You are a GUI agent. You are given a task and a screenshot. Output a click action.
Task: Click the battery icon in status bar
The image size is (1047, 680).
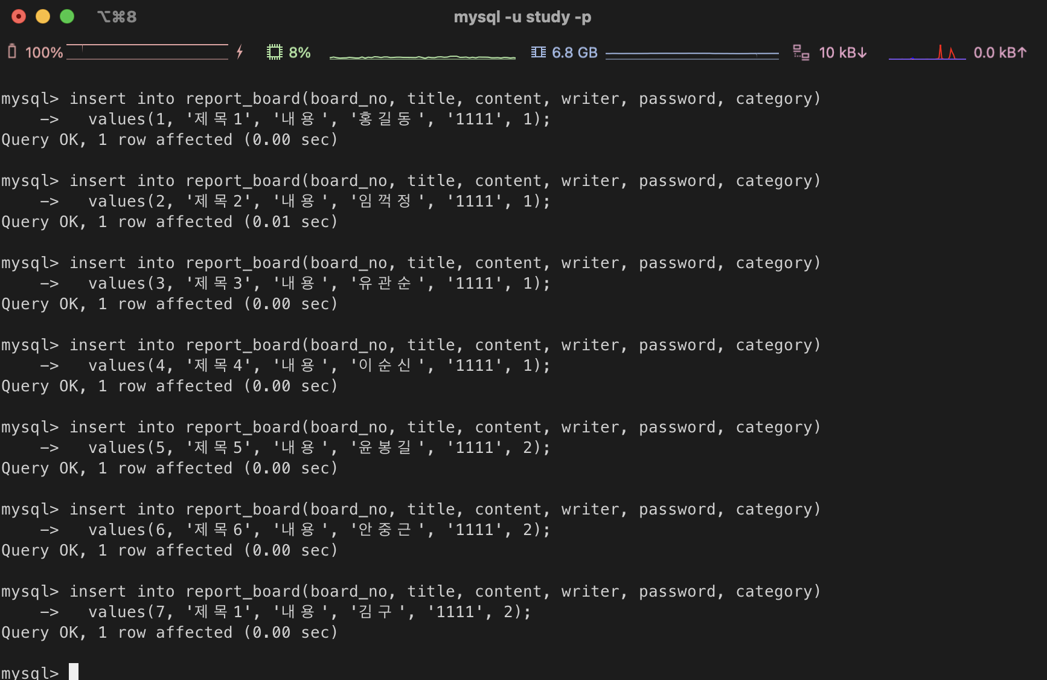tap(12, 51)
